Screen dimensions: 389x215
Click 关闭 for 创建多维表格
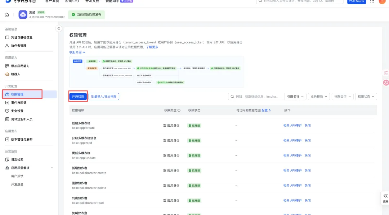[x=308, y=126]
